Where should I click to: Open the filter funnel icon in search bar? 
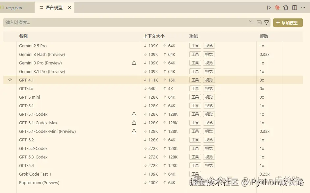[x=267, y=22]
